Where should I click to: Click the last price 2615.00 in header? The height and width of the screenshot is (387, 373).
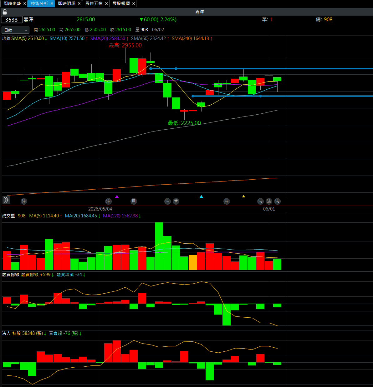(86, 19)
